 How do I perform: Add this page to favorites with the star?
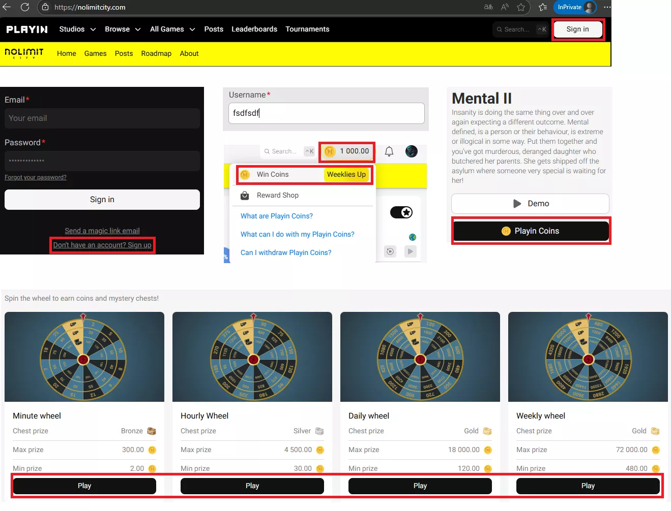point(521,7)
